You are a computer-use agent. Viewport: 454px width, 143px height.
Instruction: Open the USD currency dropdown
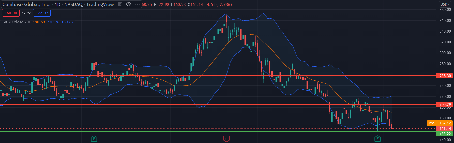[x=445, y=4]
